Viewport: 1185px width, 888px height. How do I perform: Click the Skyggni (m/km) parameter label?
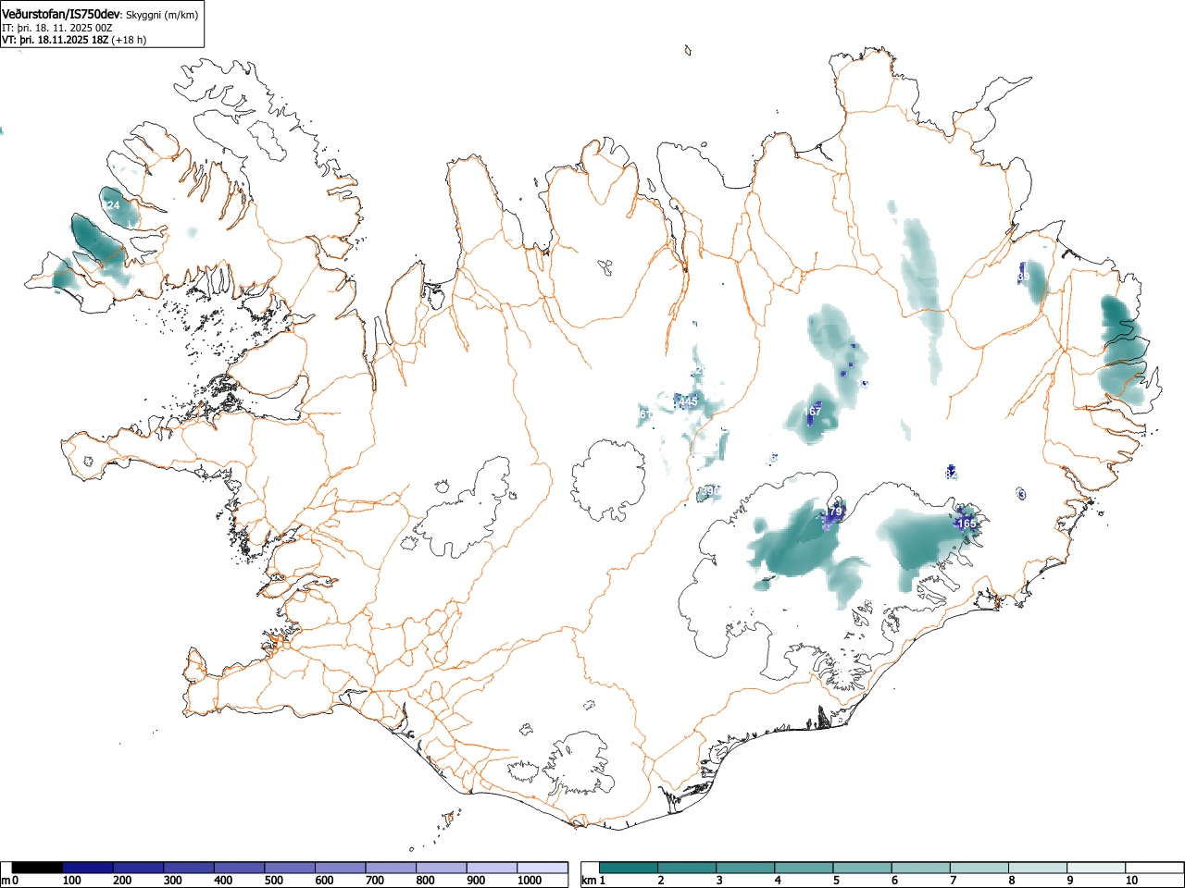[x=162, y=14]
